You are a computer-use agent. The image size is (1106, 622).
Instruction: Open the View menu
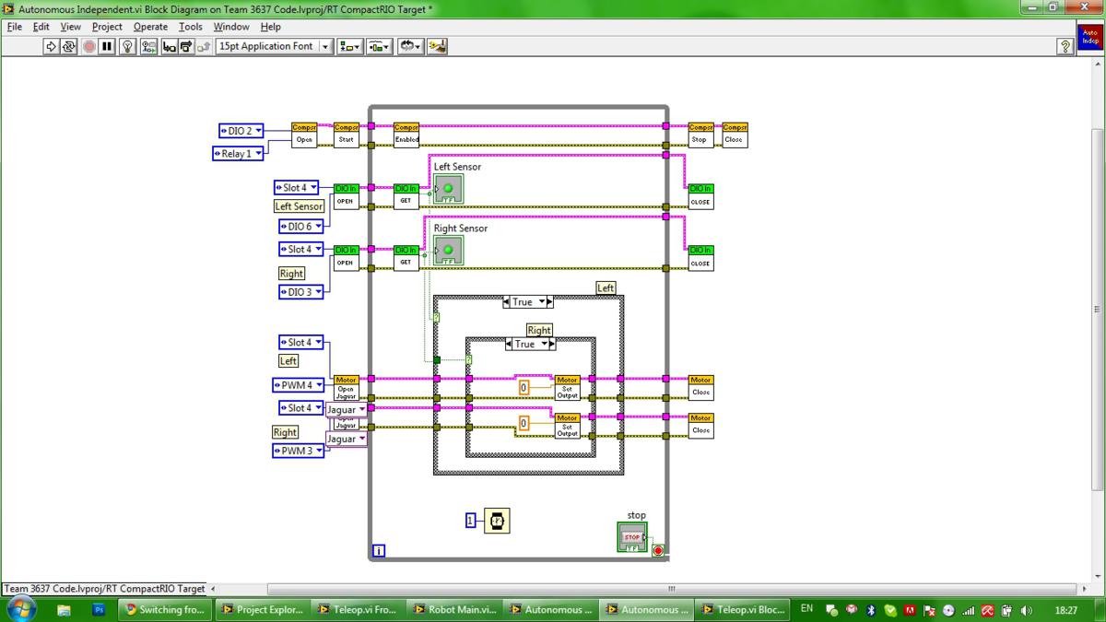(x=71, y=27)
